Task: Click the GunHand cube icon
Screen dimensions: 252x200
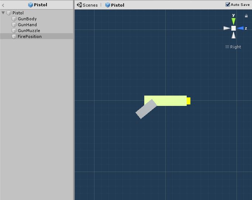Action: (x=14, y=25)
